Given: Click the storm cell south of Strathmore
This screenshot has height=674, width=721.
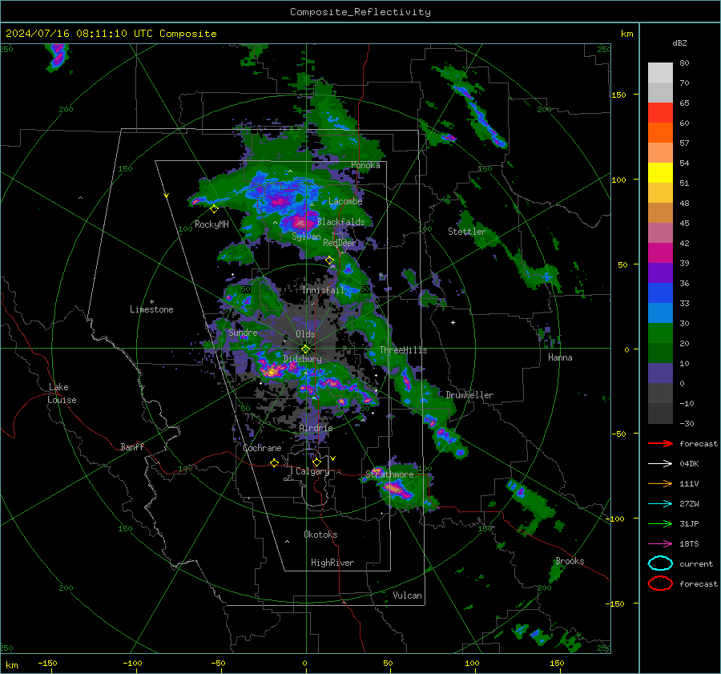Looking at the screenshot, I should point(397,489).
